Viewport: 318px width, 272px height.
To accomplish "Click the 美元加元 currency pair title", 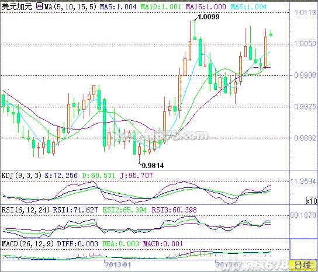I will (x=17, y=6).
